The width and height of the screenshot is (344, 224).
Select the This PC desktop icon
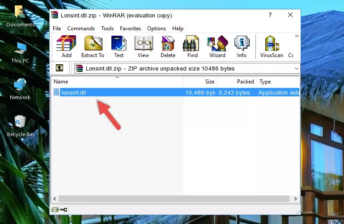(20, 53)
